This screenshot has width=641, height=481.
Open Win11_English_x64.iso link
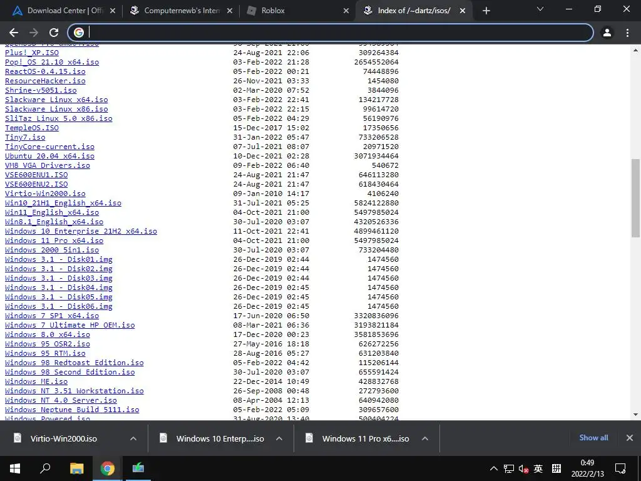click(52, 212)
